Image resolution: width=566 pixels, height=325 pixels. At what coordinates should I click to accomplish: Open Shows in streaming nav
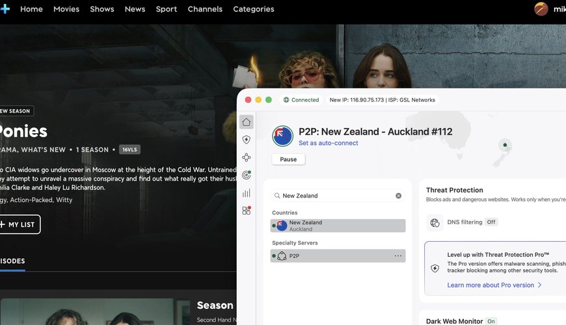click(x=101, y=9)
